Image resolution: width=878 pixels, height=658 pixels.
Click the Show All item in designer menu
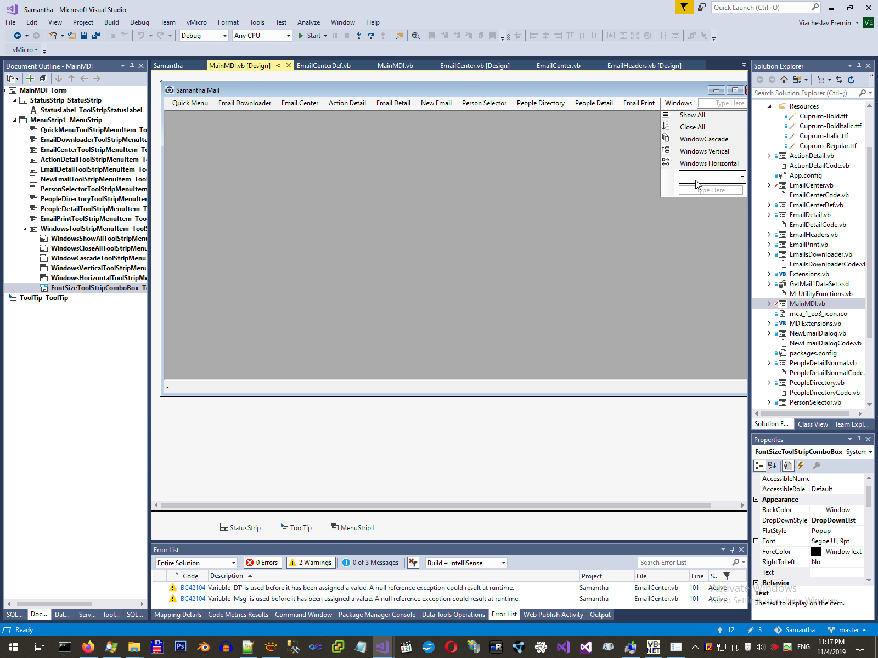[693, 115]
